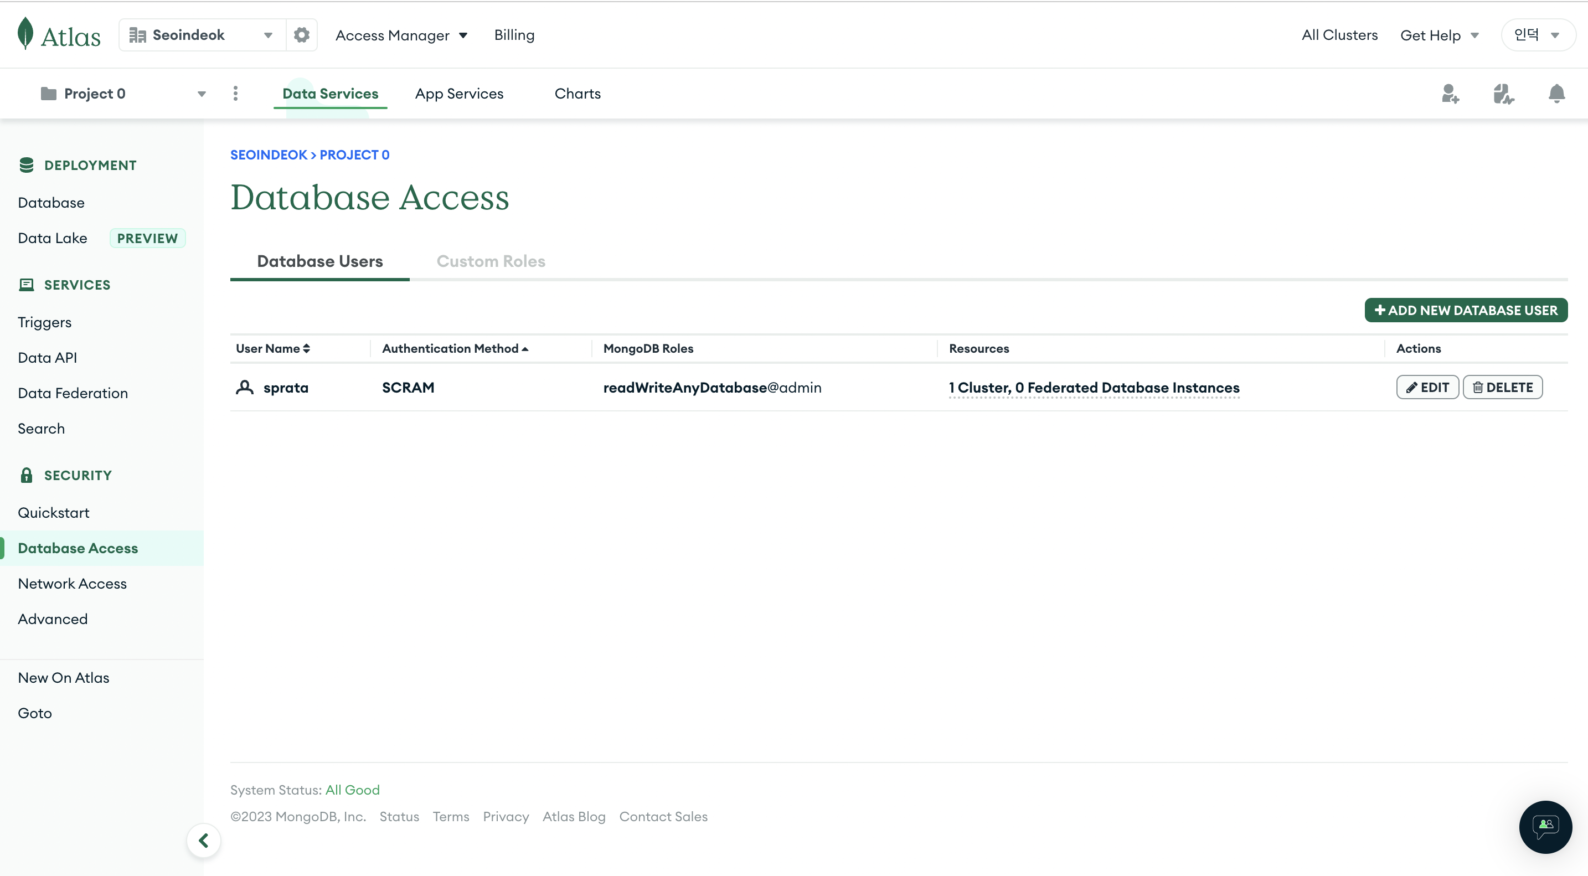Open Security Quickstart in sidebar
This screenshot has width=1588, height=876.
(x=54, y=513)
